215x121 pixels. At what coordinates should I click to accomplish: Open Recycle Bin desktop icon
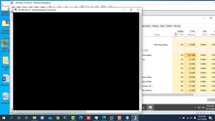tap(5, 98)
